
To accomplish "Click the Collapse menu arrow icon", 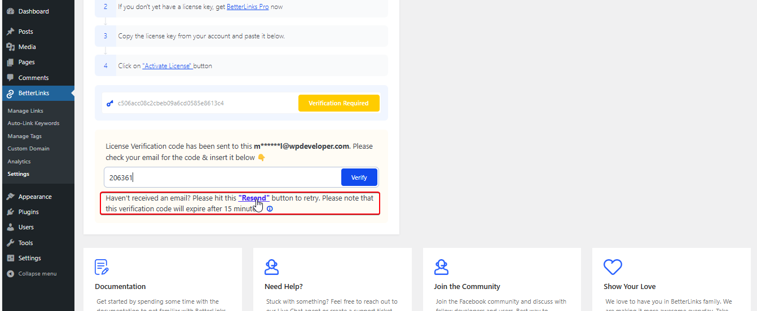I will 10,274.
